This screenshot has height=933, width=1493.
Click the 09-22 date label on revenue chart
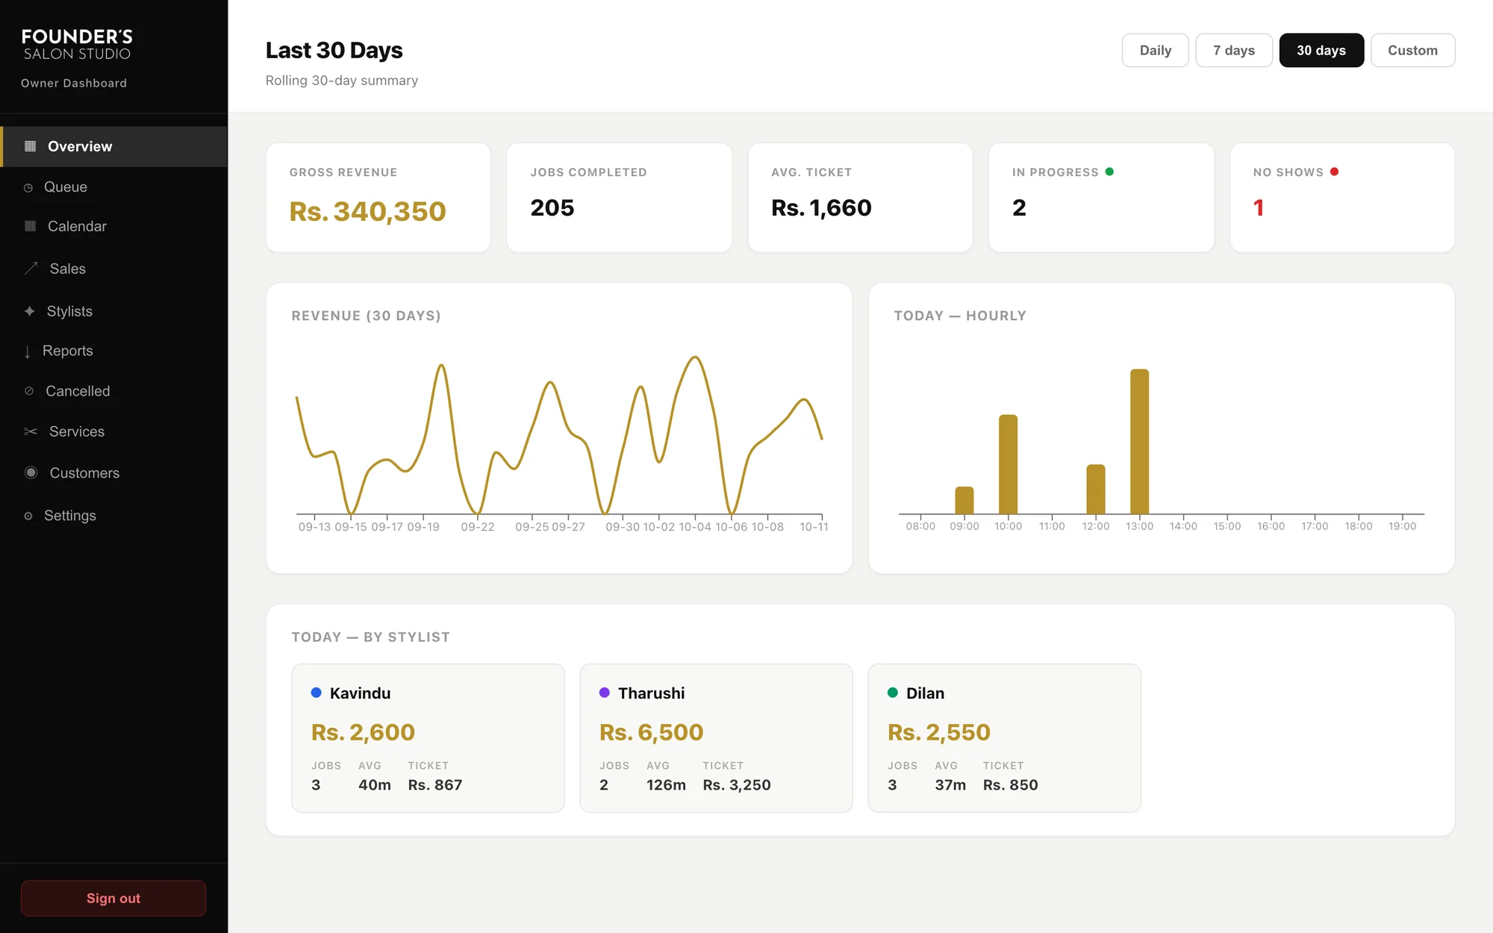coord(478,527)
